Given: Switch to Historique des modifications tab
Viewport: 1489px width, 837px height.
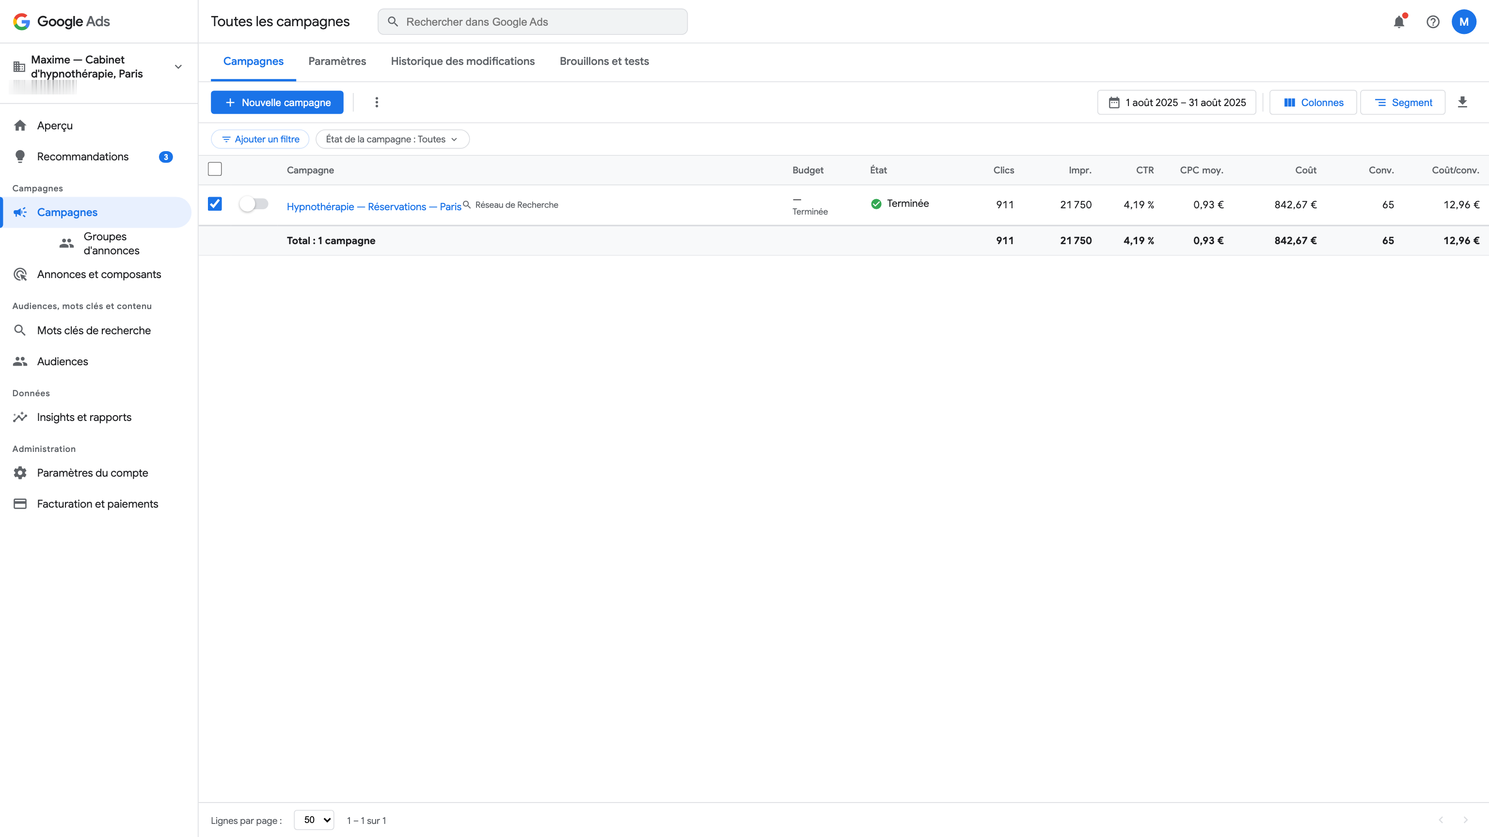Looking at the screenshot, I should 462,61.
